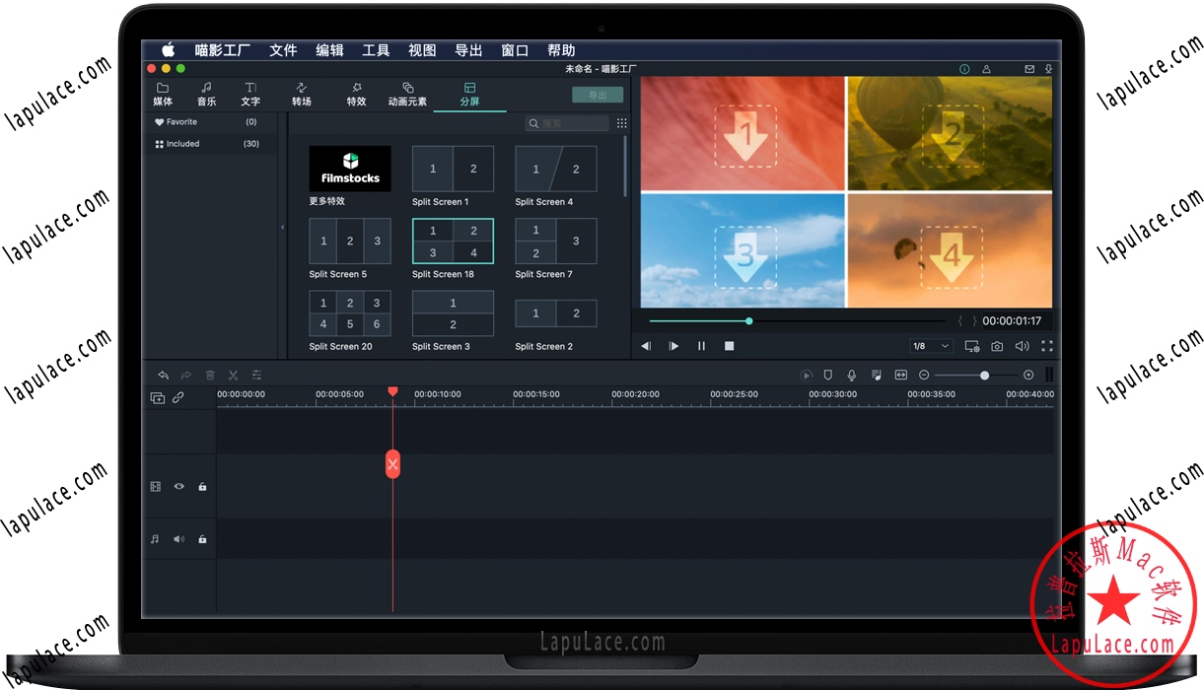Toggle the video track lock
Image resolution: width=1204 pixels, height=690 pixels.
202,486
